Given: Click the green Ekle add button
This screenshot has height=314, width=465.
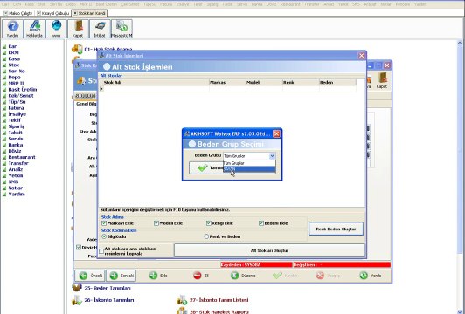Looking at the screenshot, I should click(x=158, y=276).
